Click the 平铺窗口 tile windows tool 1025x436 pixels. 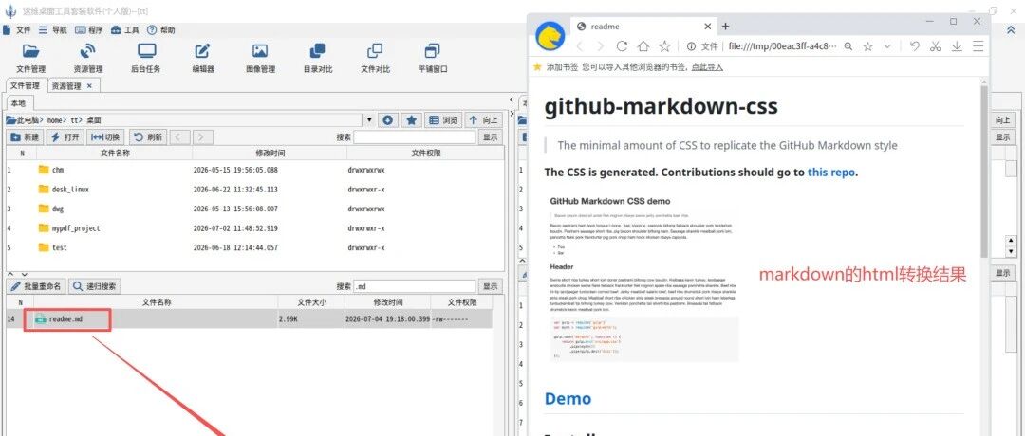pos(433,58)
